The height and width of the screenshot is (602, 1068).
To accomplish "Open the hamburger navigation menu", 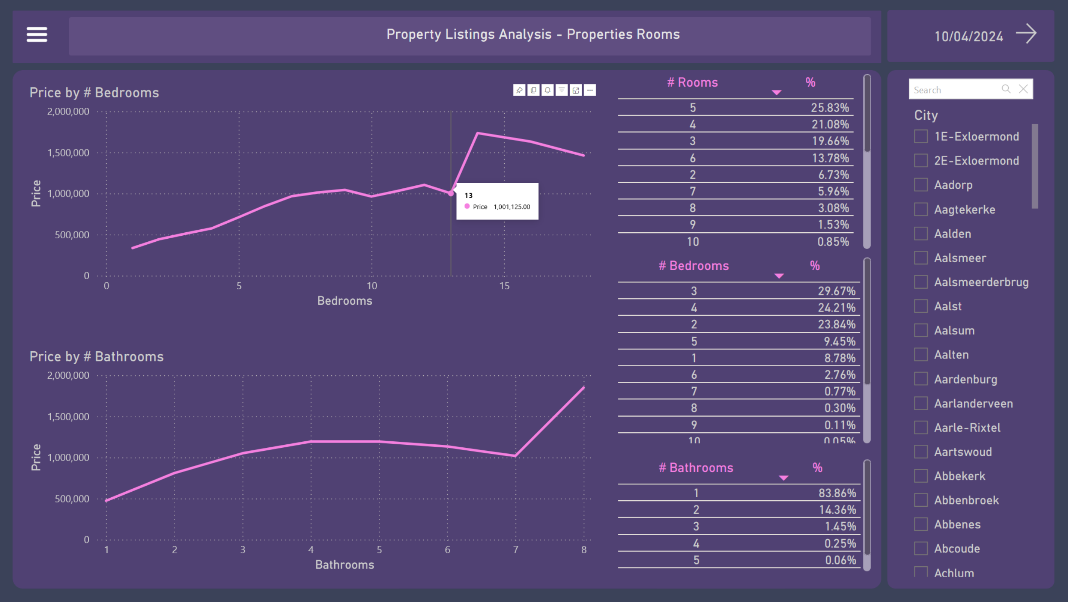I will 37,34.
